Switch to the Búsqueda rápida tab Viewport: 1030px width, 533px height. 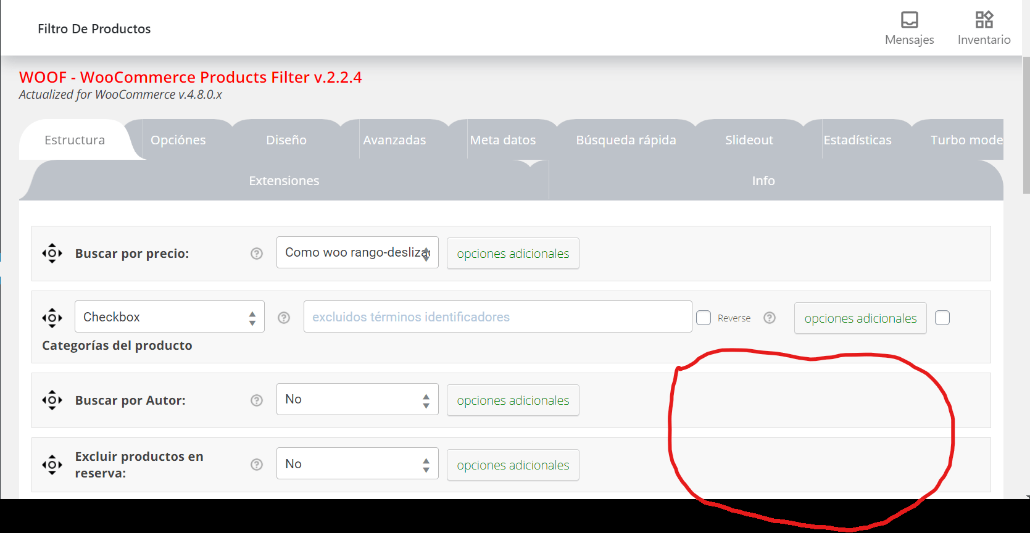[x=626, y=140]
